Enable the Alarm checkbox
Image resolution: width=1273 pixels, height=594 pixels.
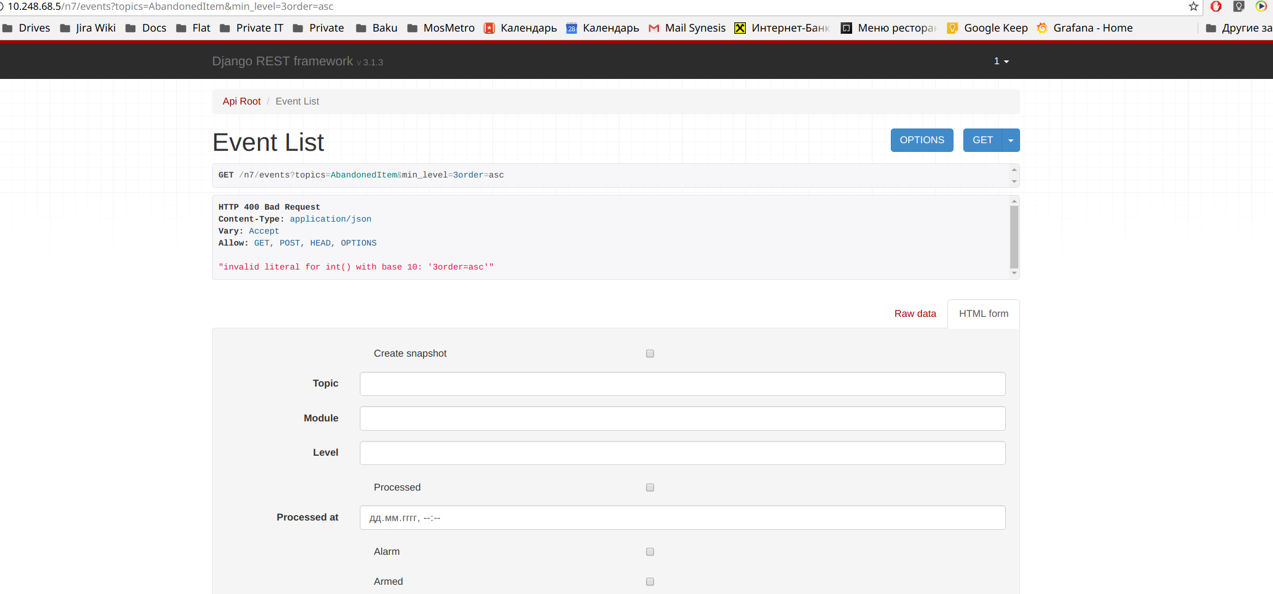click(650, 552)
